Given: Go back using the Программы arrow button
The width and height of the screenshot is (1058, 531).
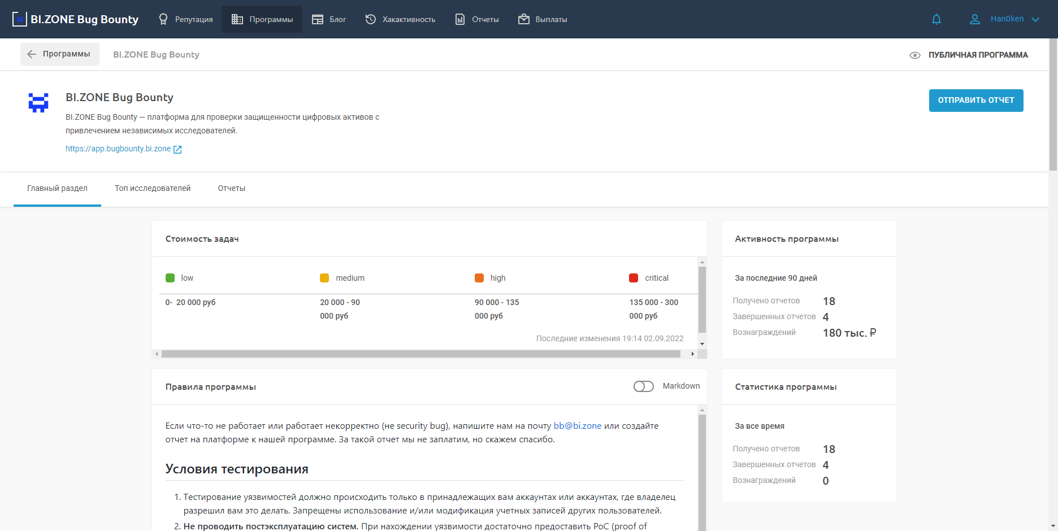Looking at the screenshot, I should (60, 54).
